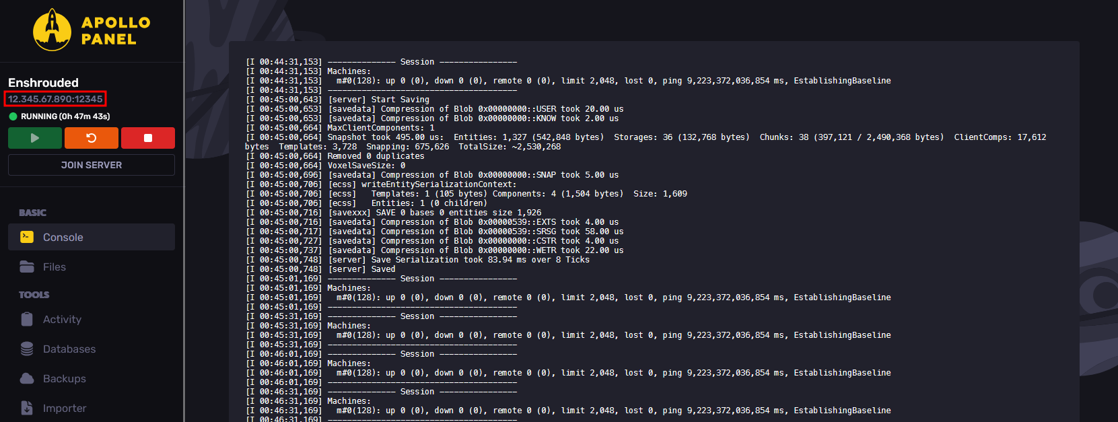1118x422 pixels.
Task: Click the "[server] Start Saving" log line
Action: (338, 100)
